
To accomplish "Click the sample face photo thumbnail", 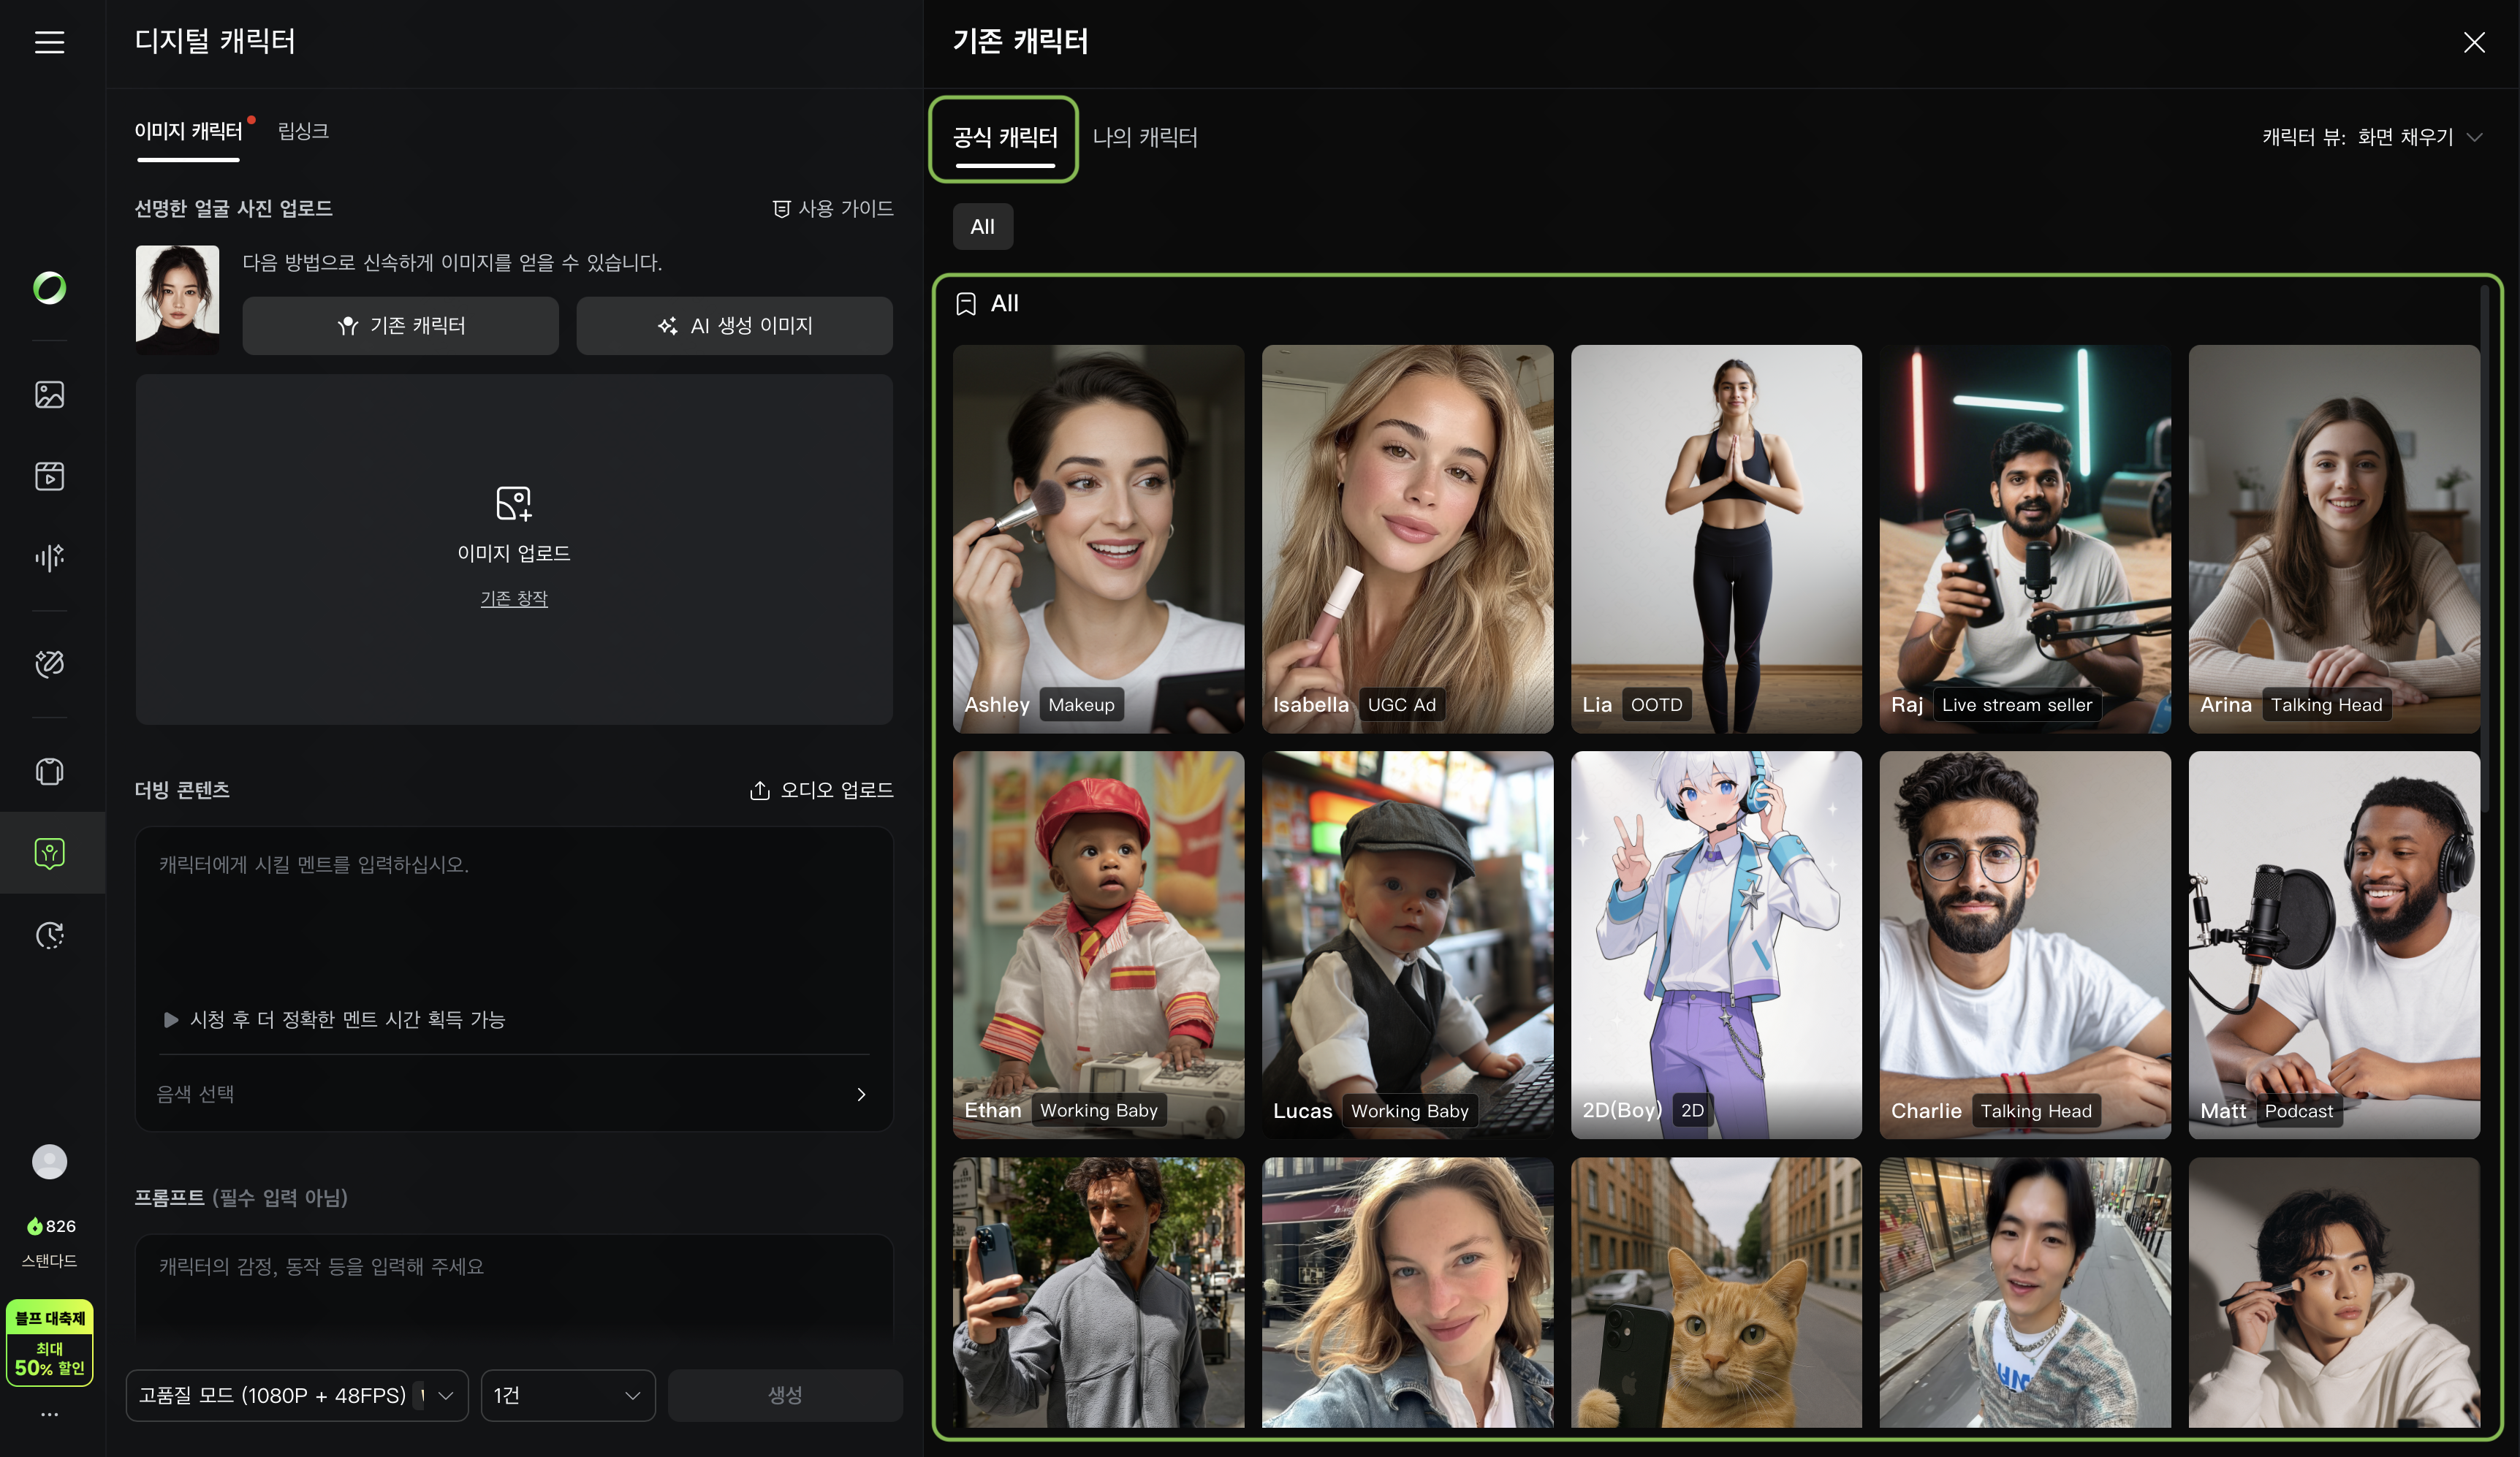I will click(x=178, y=300).
